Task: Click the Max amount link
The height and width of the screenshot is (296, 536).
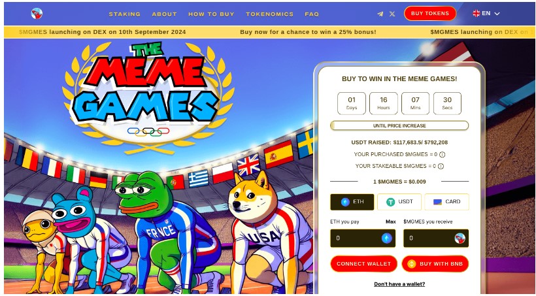Action: pos(391,222)
